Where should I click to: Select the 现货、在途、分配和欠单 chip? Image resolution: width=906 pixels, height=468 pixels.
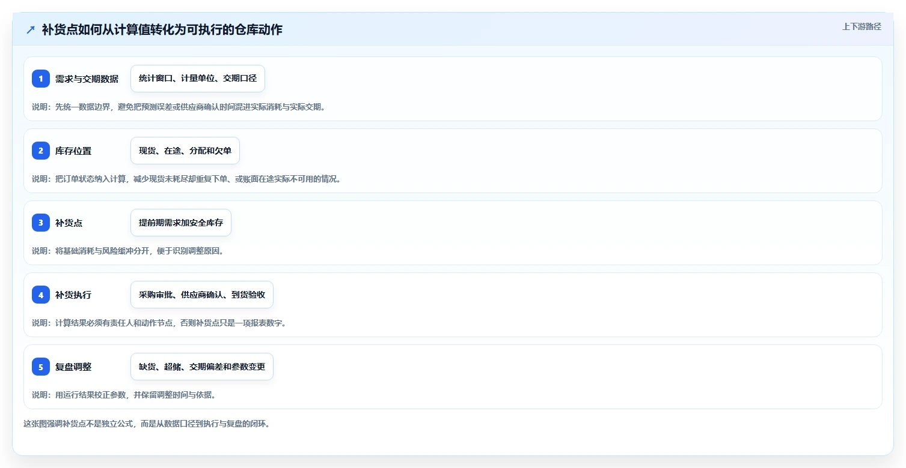(185, 151)
